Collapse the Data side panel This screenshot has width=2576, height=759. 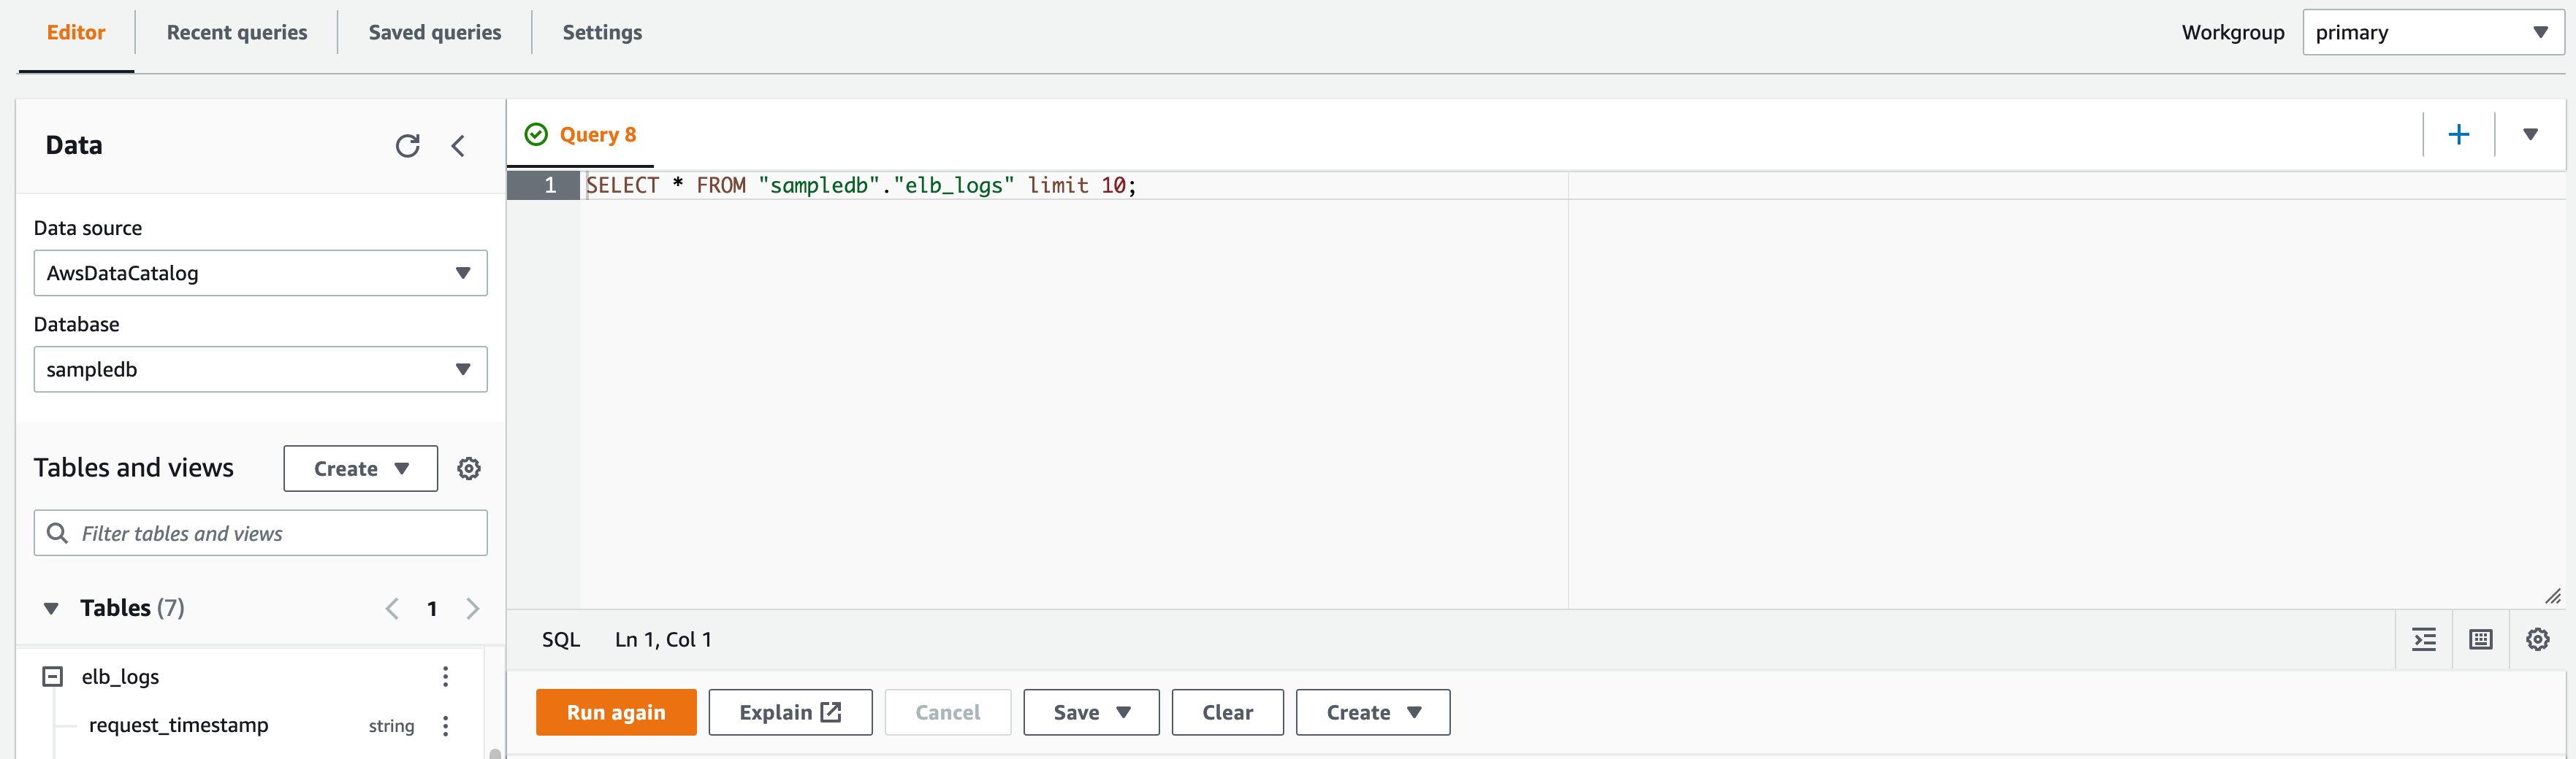coord(458,146)
